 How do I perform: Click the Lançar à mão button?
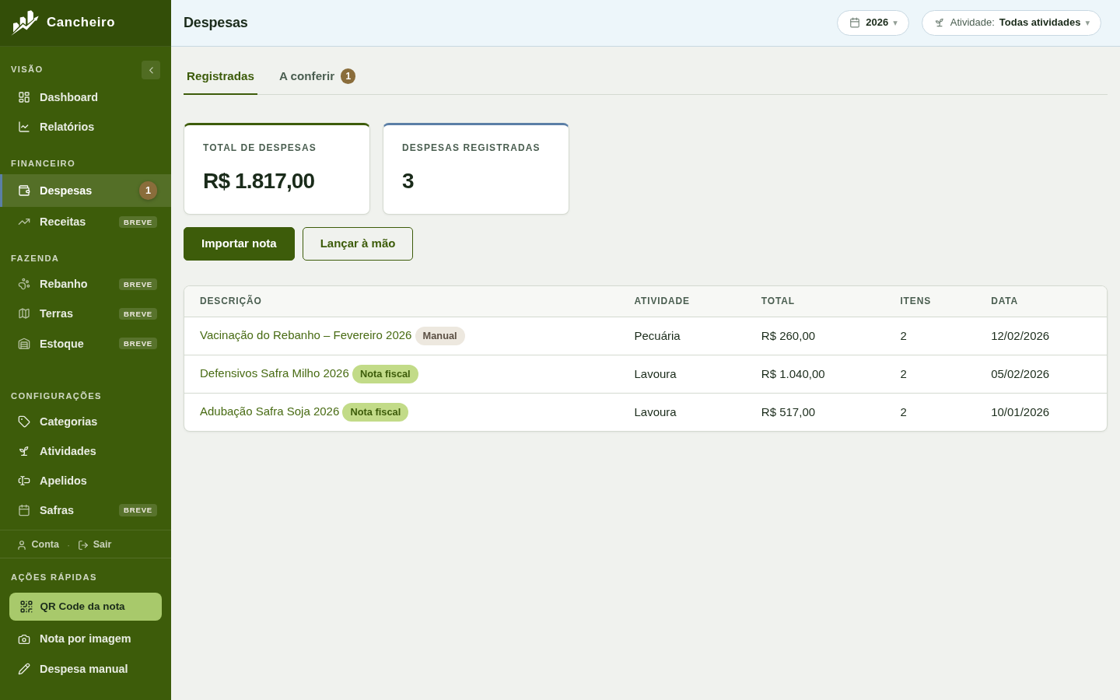(x=358, y=243)
